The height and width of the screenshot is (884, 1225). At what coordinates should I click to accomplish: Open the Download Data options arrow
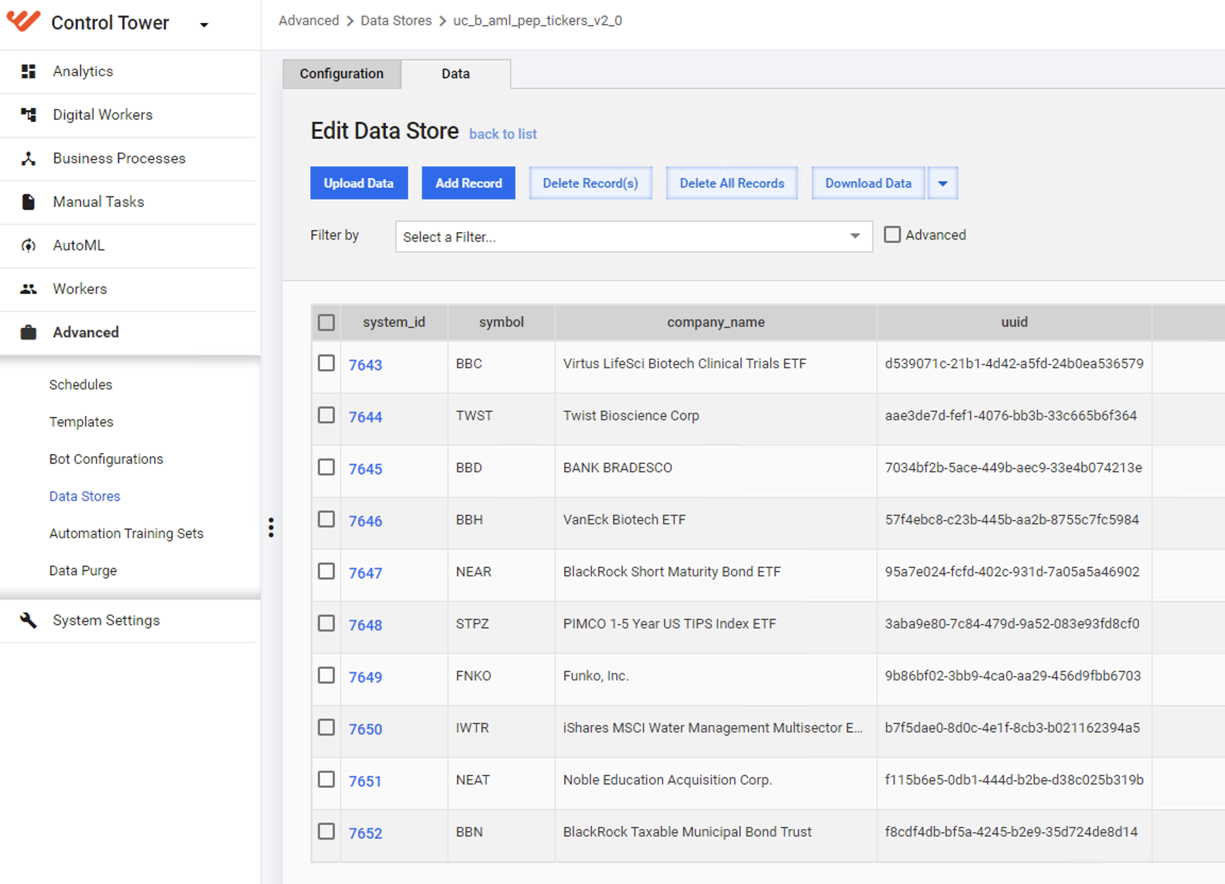[x=942, y=183]
